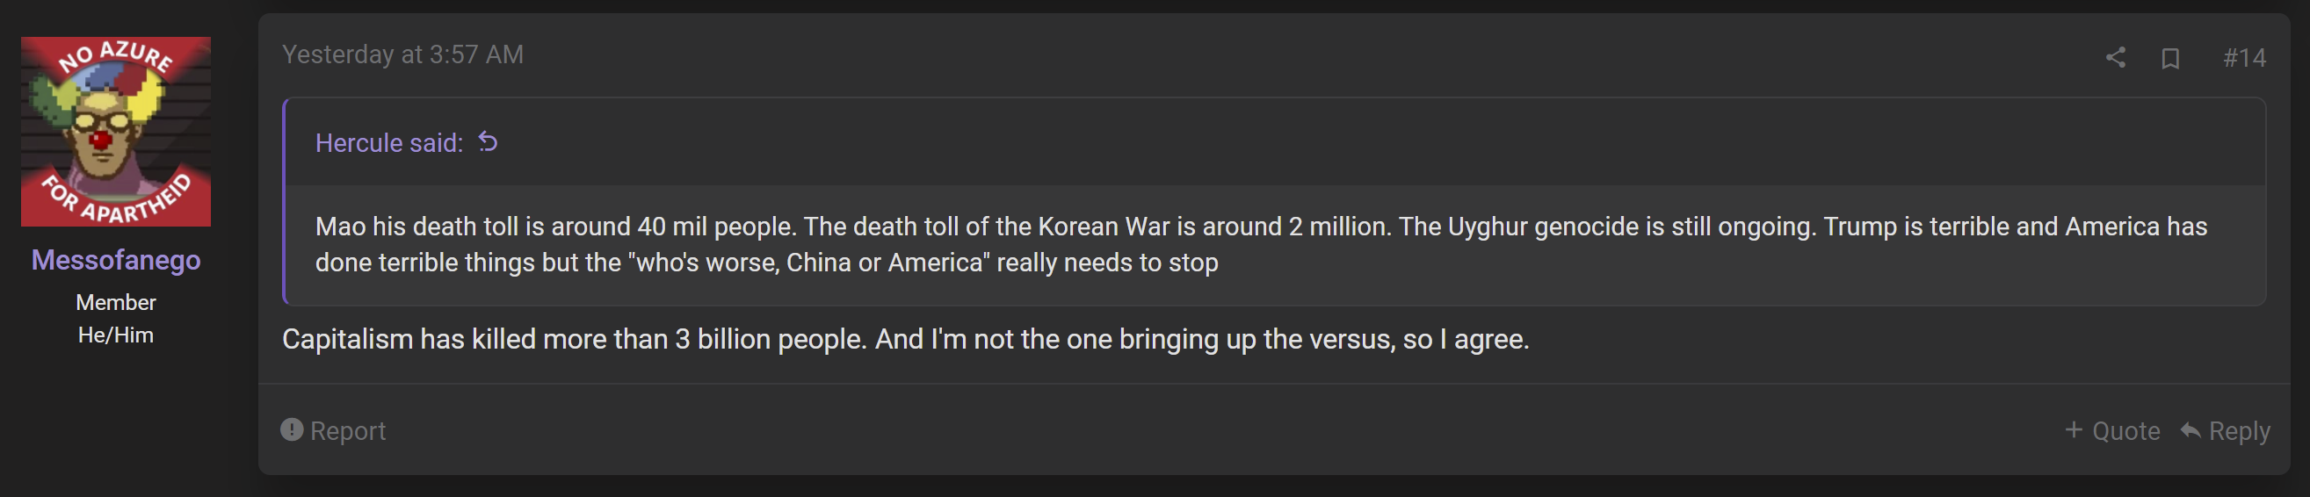Image resolution: width=2310 pixels, height=497 pixels.
Task: Click the plus icon next to Quote
Action: (2075, 430)
